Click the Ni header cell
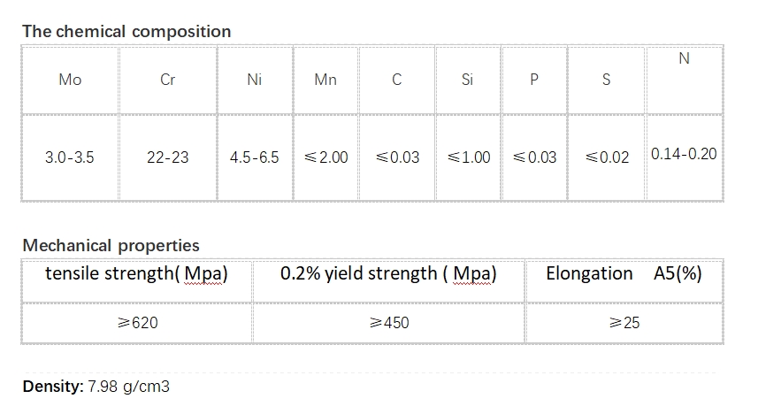The width and height of the screenshot is (758, 414). pos(255,80)
